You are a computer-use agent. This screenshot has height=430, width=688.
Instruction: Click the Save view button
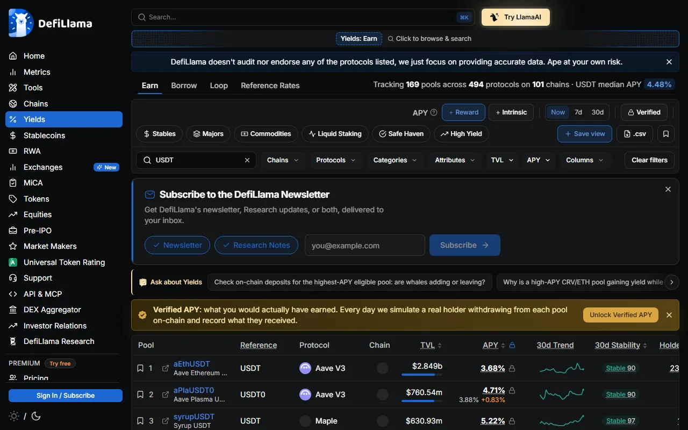(x=585, y=134)
